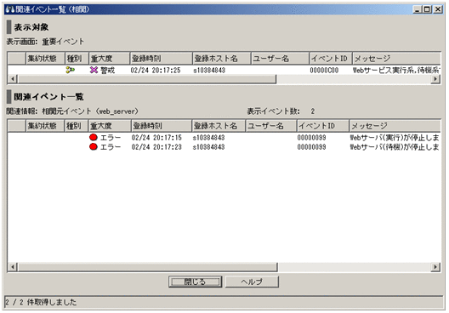Click 登録ホスト名 header in related events table
449x313 pixels.
[219, 126]
